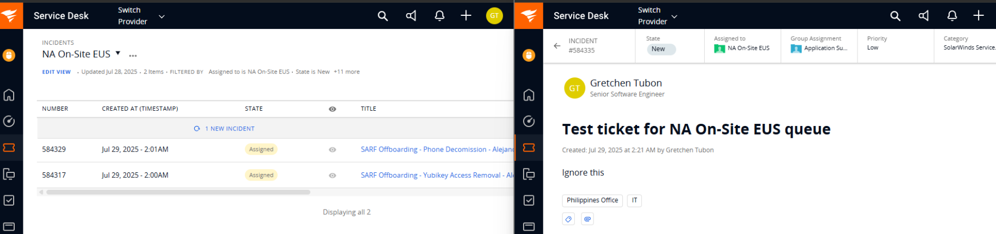Sort by CREATED AT (TIMESTAMP) column header
The height and width of the screenshot is (234, 996).
coord(140,109)
